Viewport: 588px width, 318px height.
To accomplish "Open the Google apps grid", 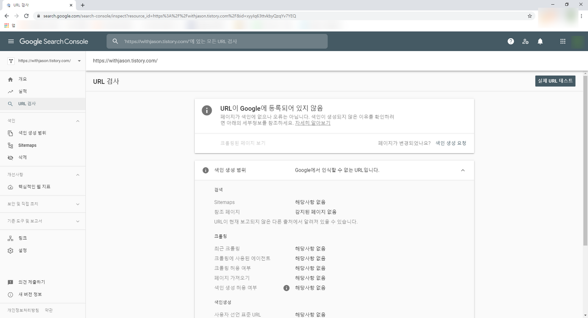I will point(563,41).
